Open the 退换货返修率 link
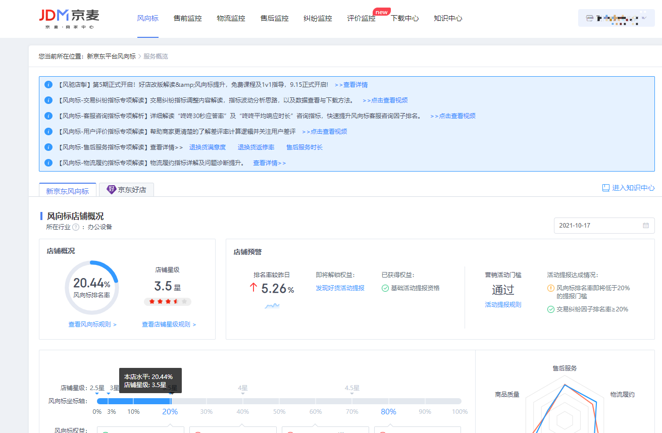 pyautogui.click(x=256, y=147)
